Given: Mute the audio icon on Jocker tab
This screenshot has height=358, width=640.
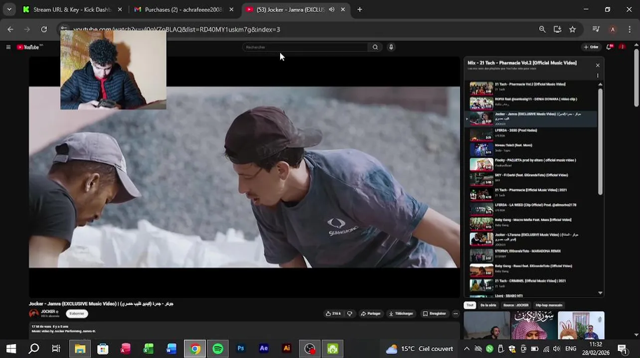Looking at the screenshot, I should pyautogui.click(x=331, y=9).
